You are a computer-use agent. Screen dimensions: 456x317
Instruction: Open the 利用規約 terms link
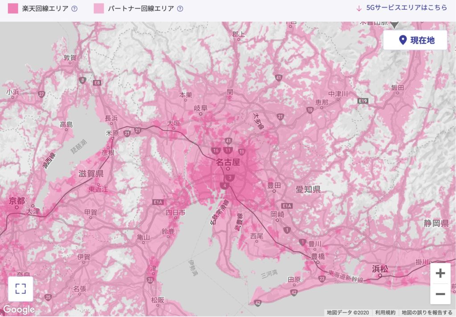pos(385,313)
